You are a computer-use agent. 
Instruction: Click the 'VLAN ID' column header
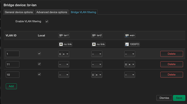coord(11,35)
